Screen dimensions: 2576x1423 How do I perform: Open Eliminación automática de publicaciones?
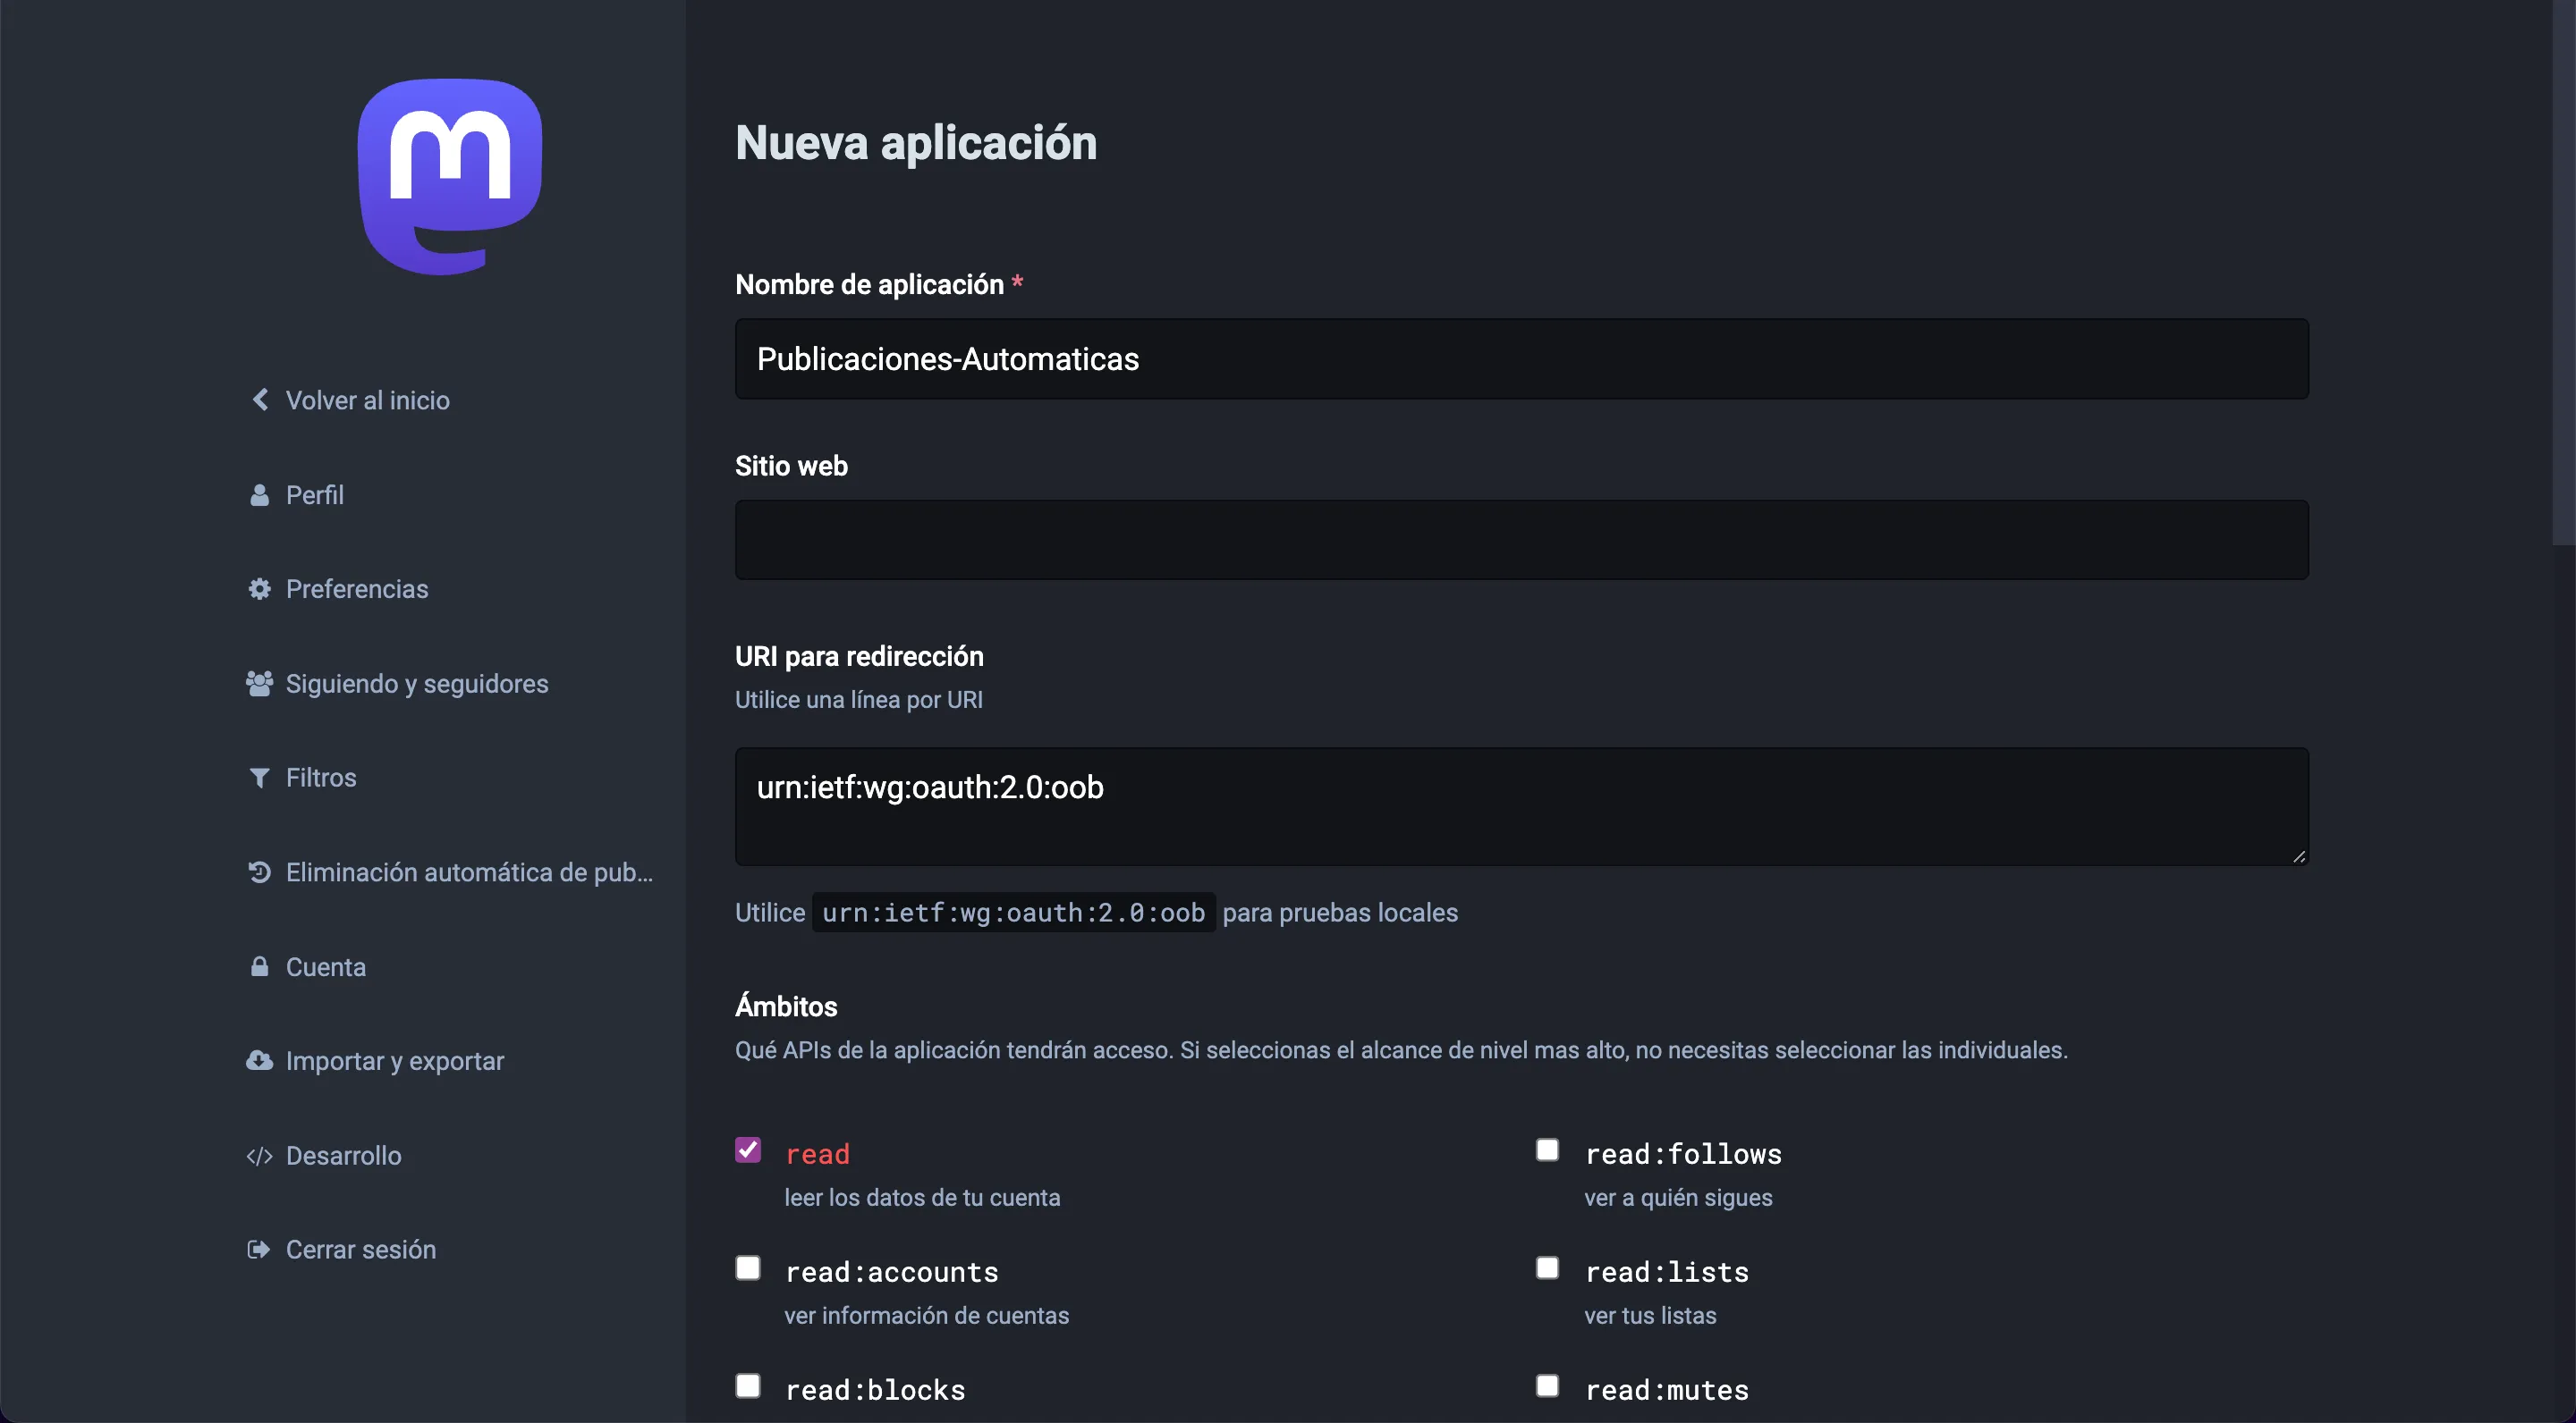pos(468,872)
